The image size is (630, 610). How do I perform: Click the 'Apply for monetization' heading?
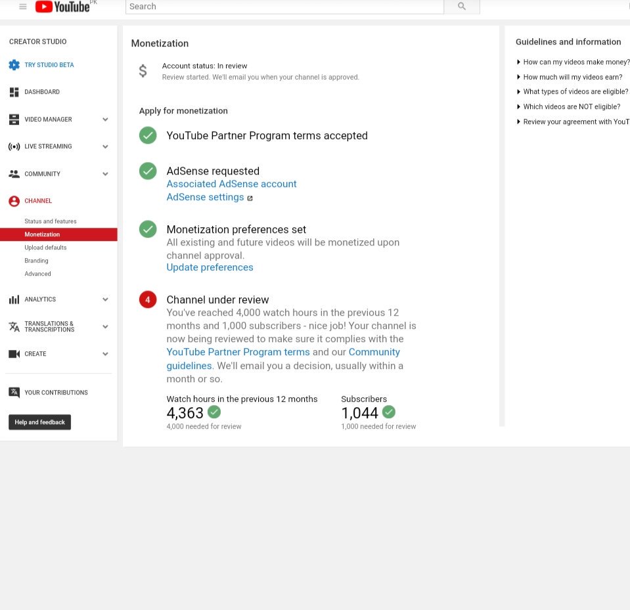pos(183,111)
